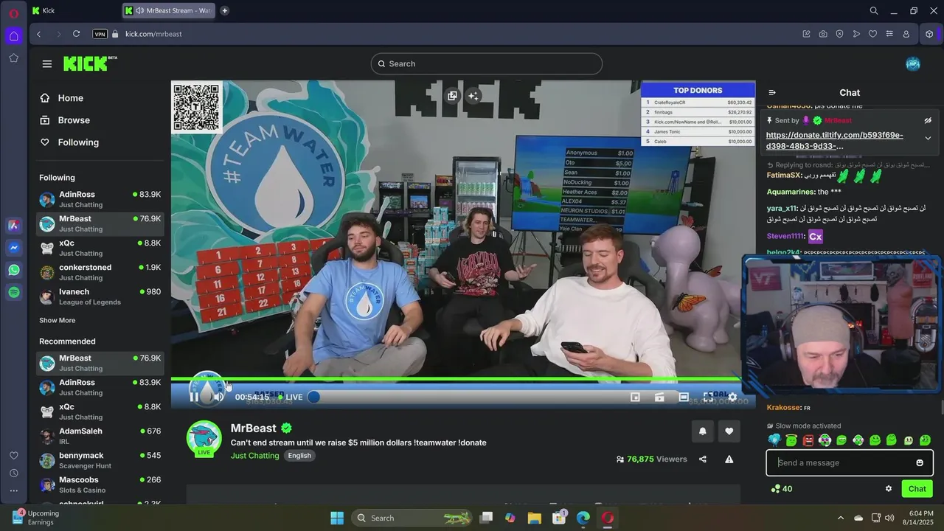The width and height of the screenshot is (944, 531).
Task: Click the taskbar Search box
Action: tap(413, 518)
